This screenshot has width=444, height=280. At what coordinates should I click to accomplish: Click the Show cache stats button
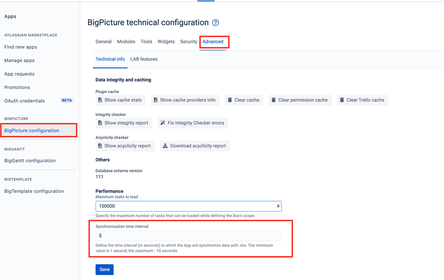(120, 100)
